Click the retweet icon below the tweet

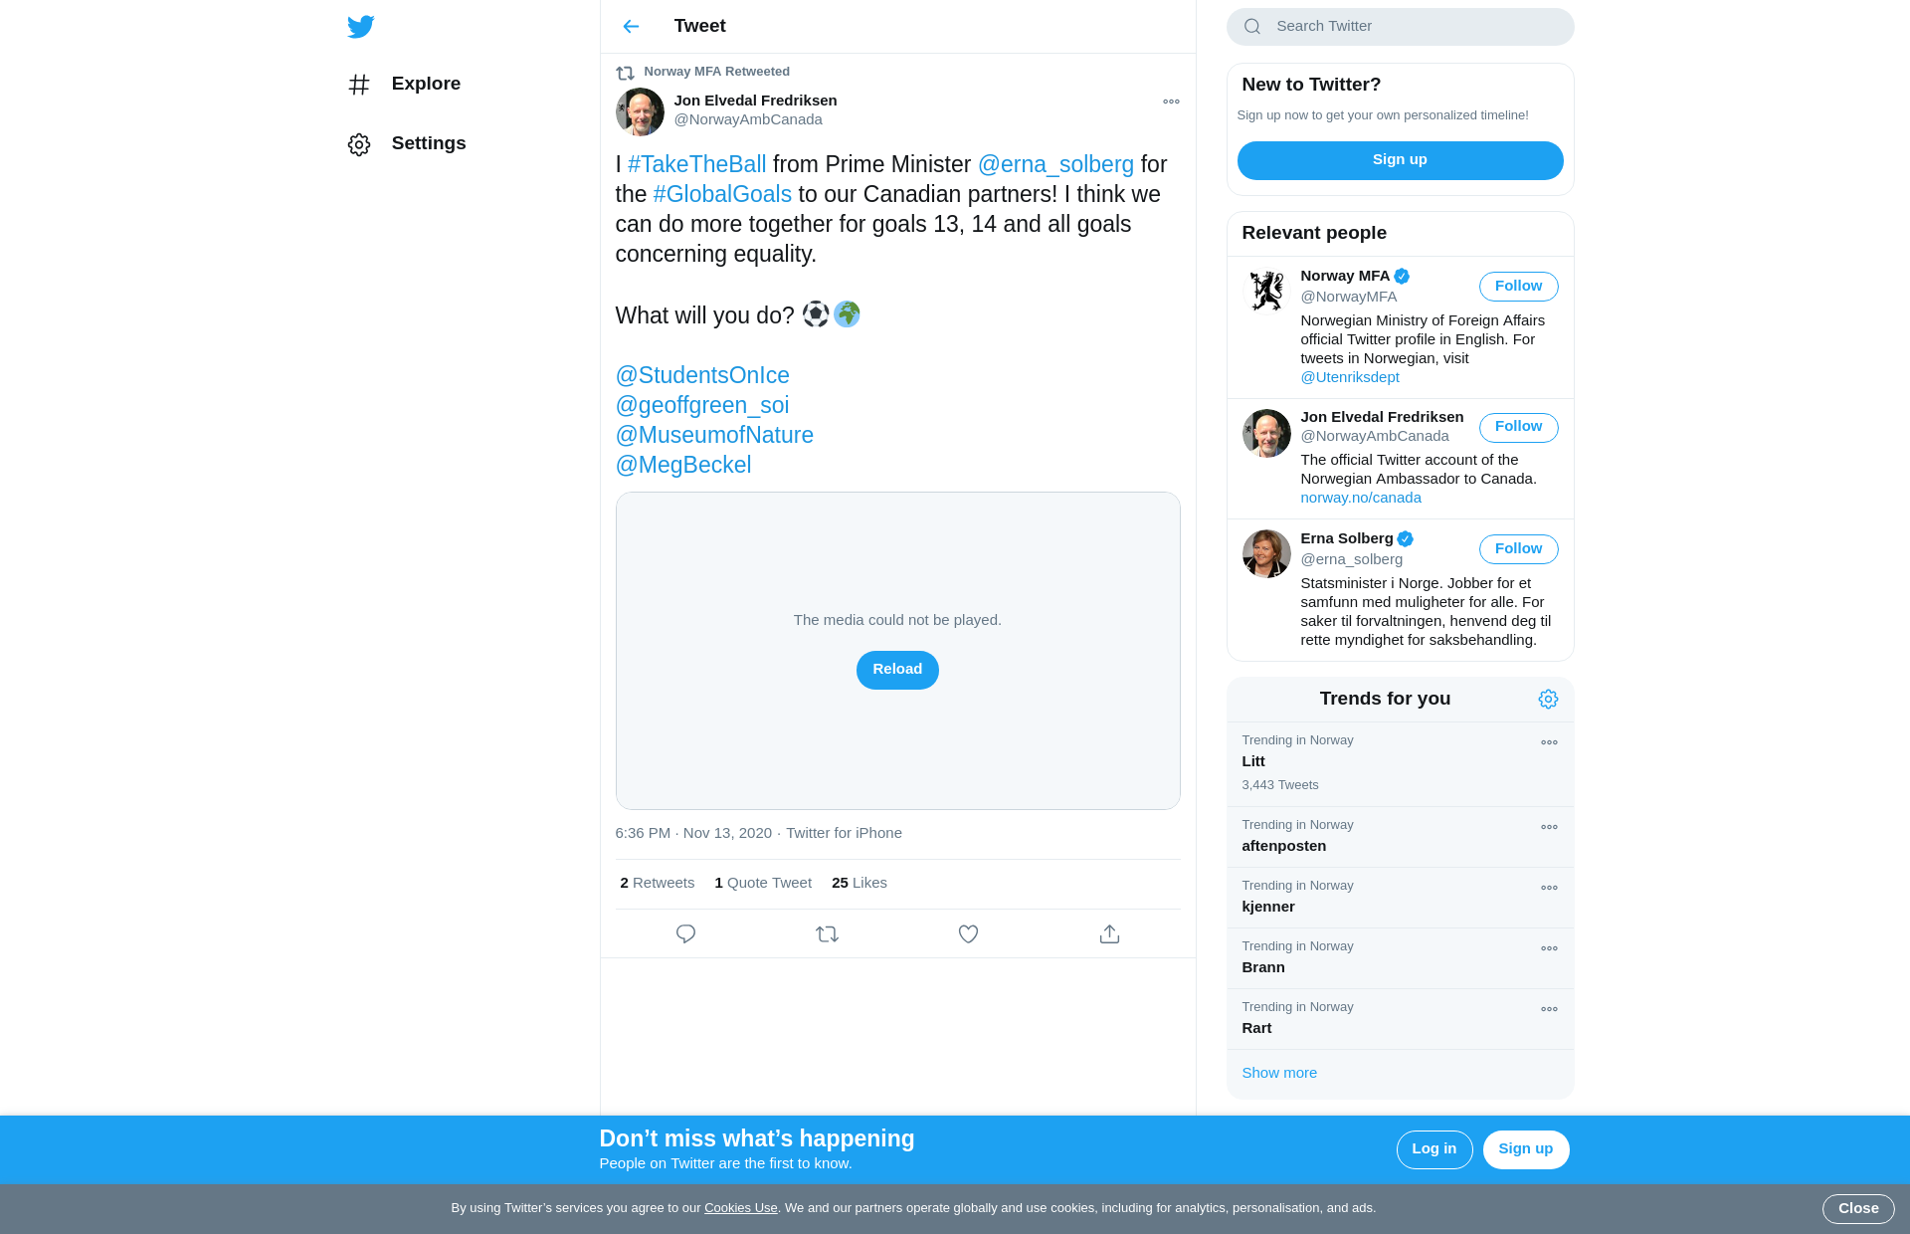827,933
